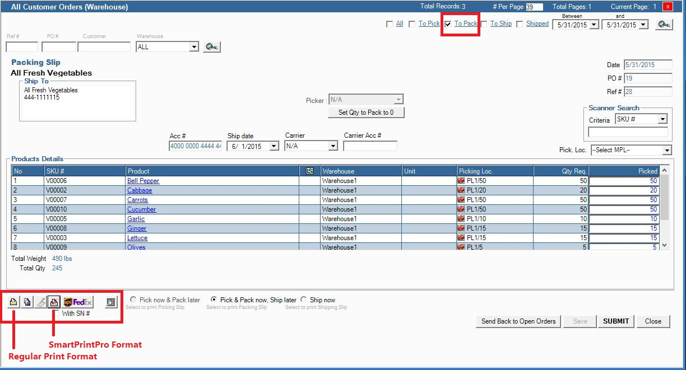Click the Regular Print Format printer icon
The height and width of the screenshot is (370, 686).
click(13, 302)
